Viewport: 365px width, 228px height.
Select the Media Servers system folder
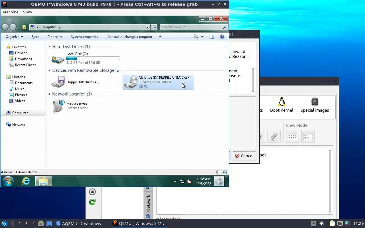point(70,106)
